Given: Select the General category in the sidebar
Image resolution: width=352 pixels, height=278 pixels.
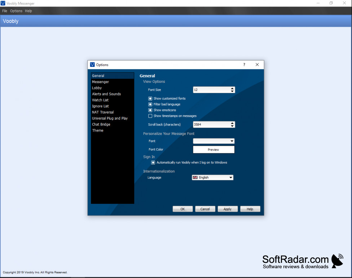Looking at the screenshot, I should [113, 76].
